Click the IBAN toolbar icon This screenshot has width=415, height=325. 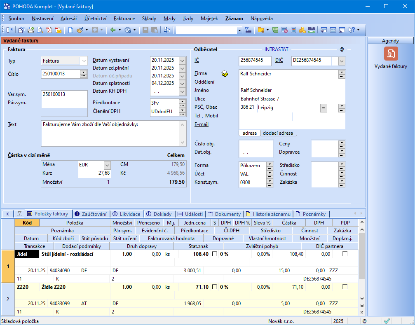pyautogui.click(x=312, y=30)
